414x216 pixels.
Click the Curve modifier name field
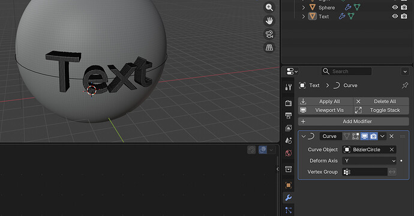coord(331,136)
